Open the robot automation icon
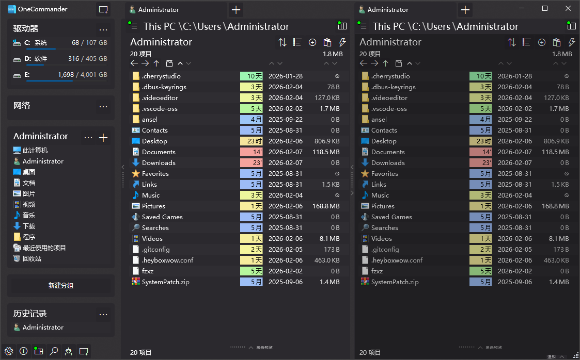Screen dimensions: 580x360 pos(69,351)
